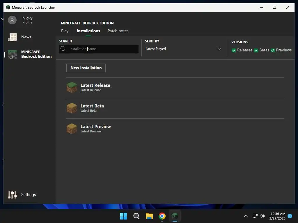
Task: Click Latest Beta dirt block icon
Action: [72, 108]
